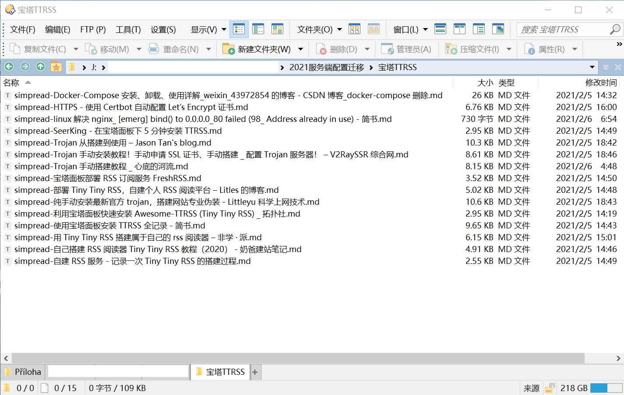Select the image viewer window layout icon
Image resolution: width=624 pixels, height=395 pixels.
pyautogui.click(x=498, y=29)
